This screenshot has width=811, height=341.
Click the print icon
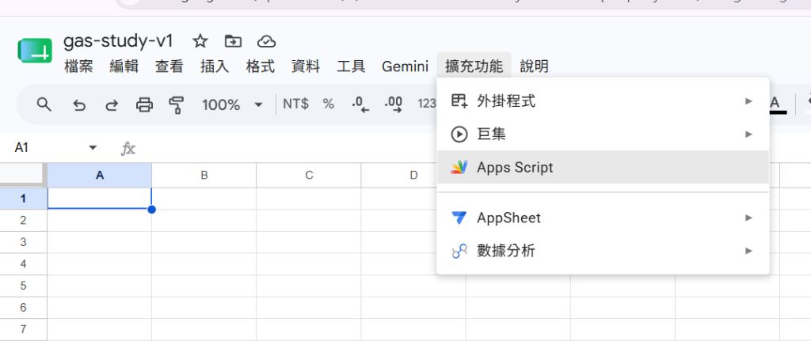(x=144, y=105)
